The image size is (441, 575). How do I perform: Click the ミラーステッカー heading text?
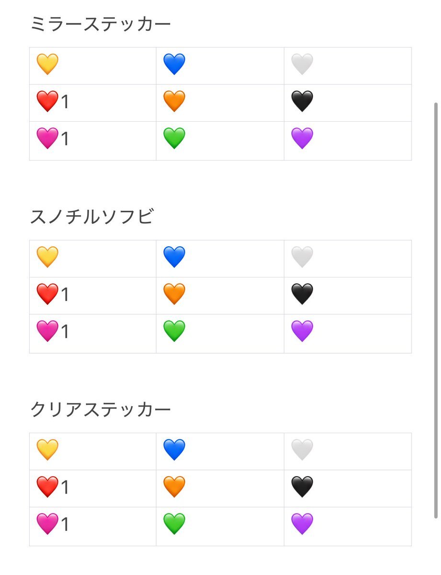[x=101, y=24]
